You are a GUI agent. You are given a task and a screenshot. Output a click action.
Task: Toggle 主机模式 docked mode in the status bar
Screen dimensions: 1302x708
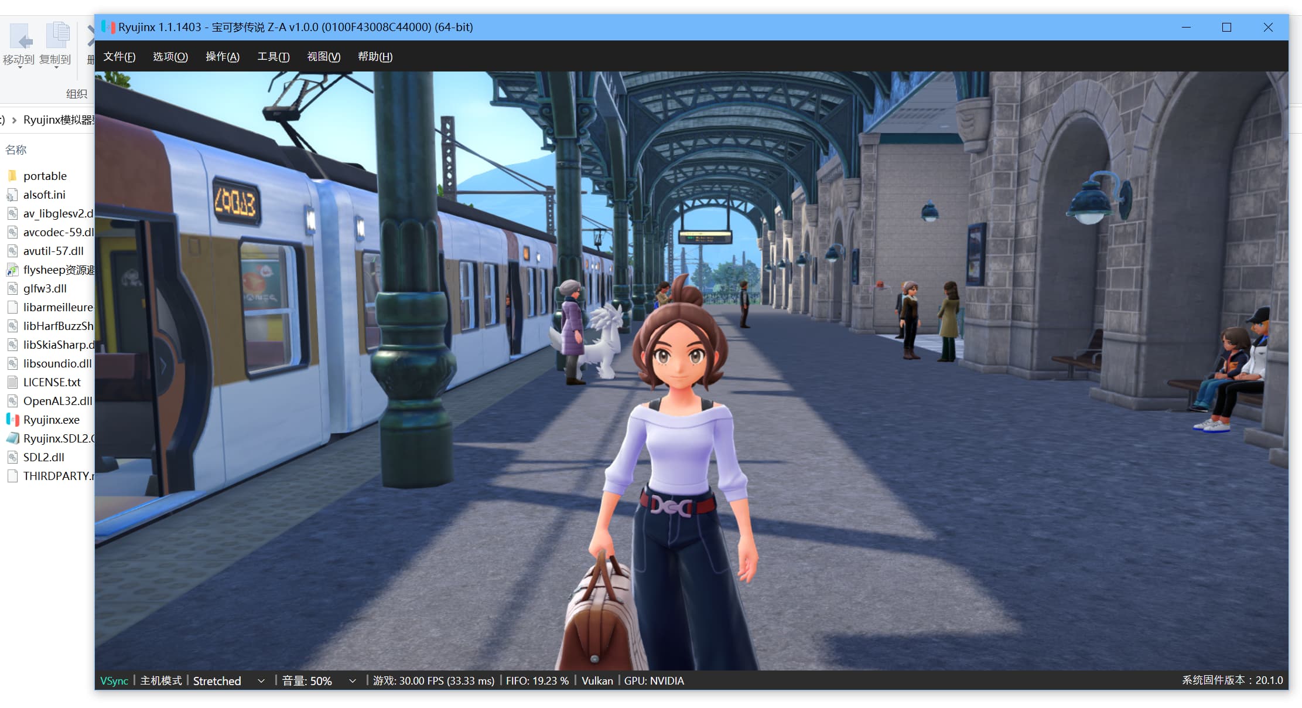click(161, 680)
